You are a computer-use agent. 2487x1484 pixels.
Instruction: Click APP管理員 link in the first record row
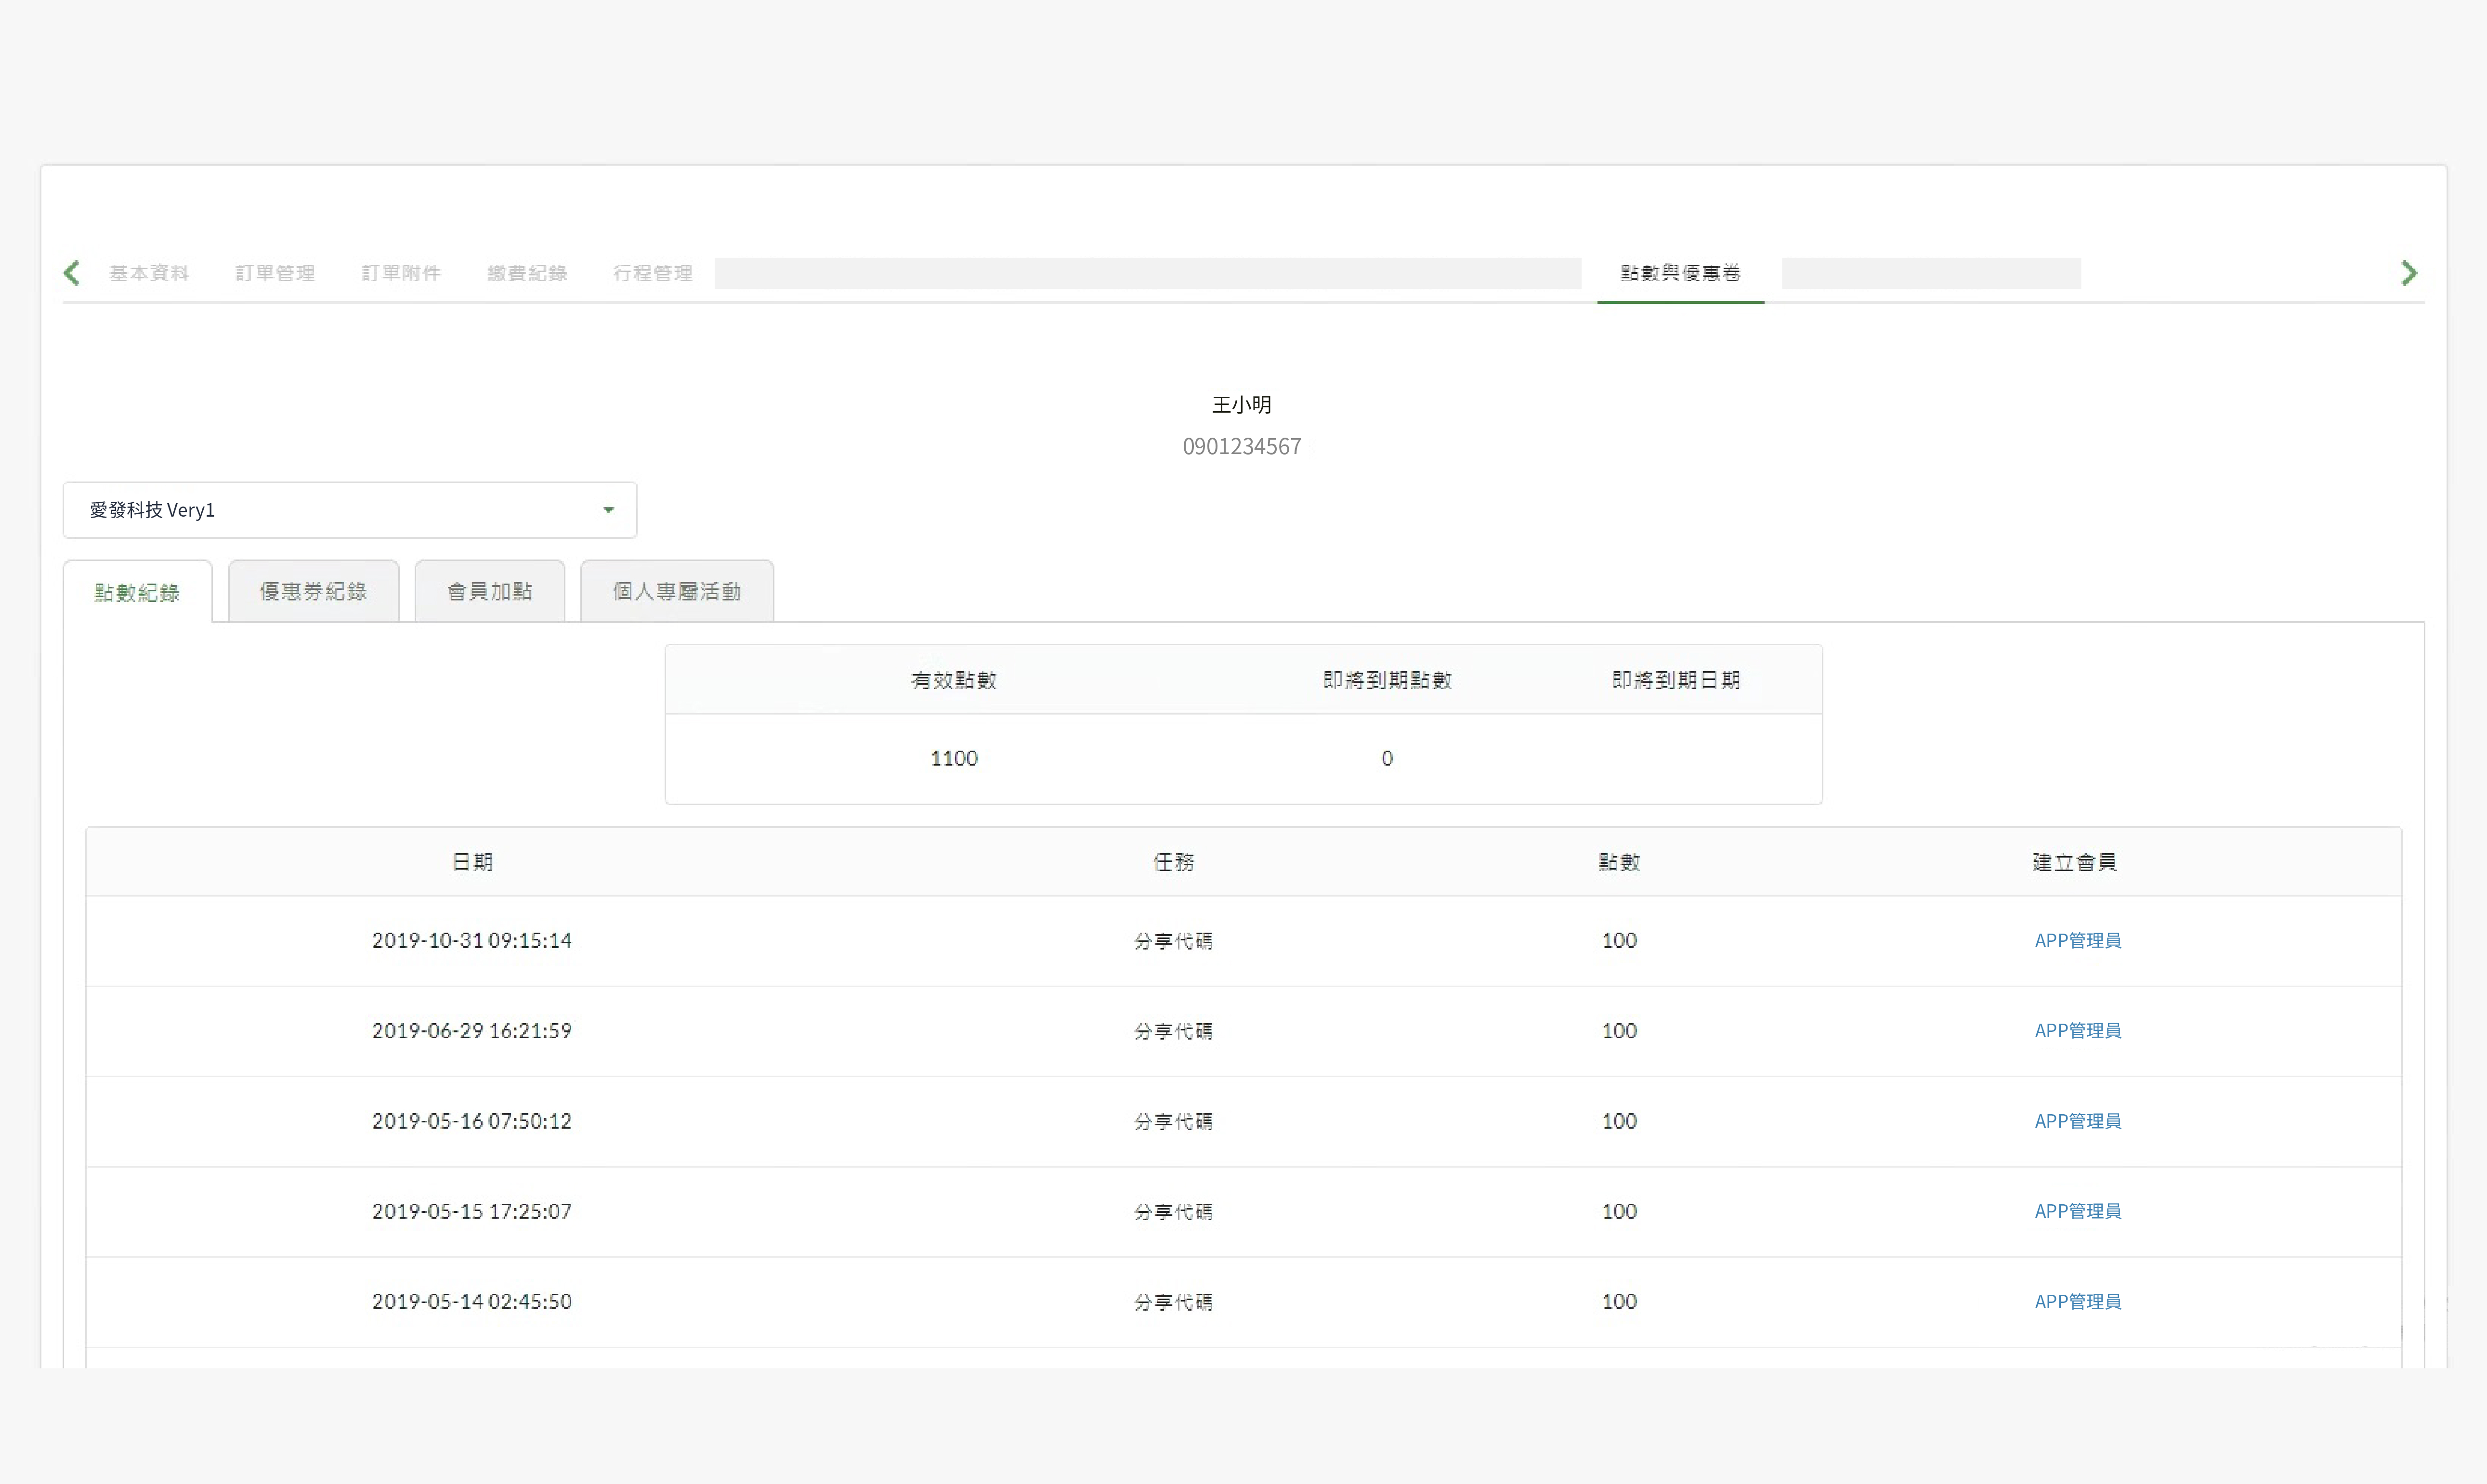(x=2078, y=940)
